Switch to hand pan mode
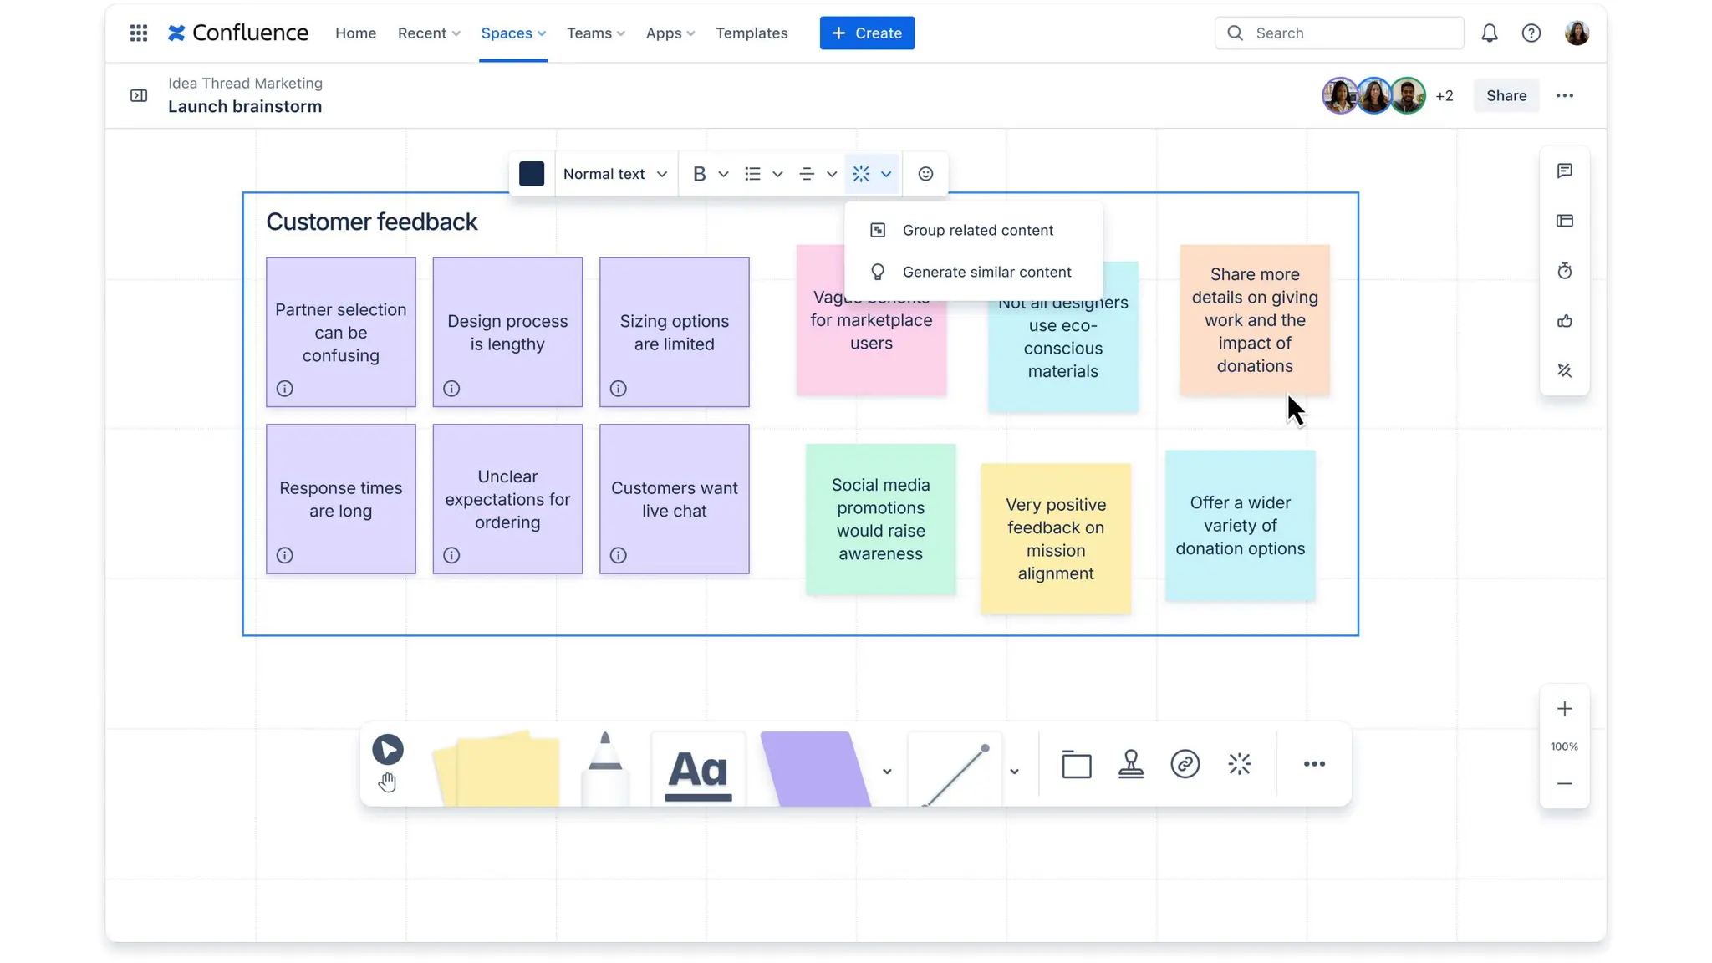The height and width of the screenshot is (963, 1712). click(387, 782)
